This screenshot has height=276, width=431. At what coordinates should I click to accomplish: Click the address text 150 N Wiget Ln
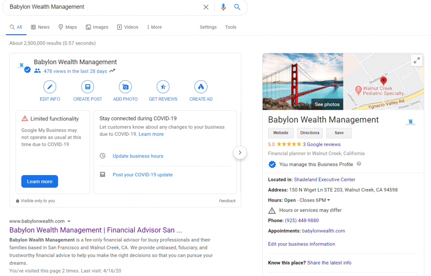pos(343,190)
